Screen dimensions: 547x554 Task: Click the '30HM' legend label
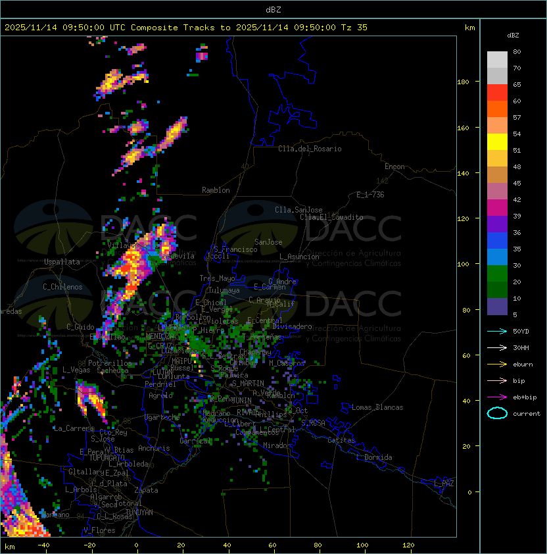pos(521,348)
